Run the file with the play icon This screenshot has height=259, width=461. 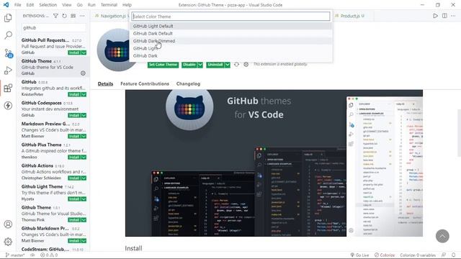(435, 16)
